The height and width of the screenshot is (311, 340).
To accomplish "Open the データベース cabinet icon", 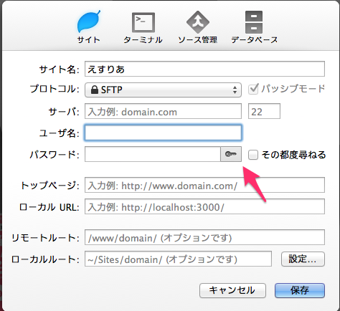I will point(254,22).
